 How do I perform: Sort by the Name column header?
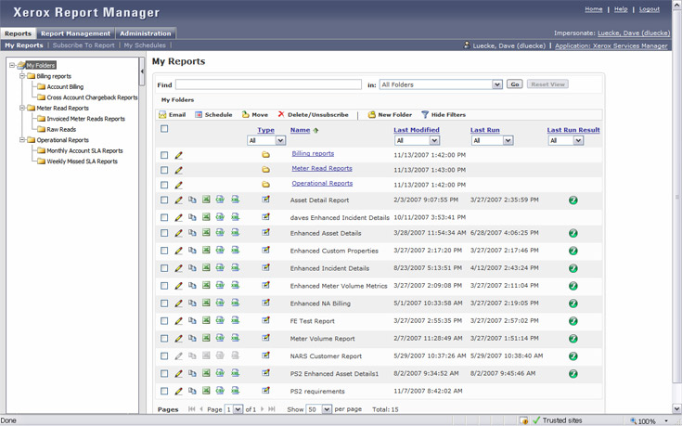point(300,130)
